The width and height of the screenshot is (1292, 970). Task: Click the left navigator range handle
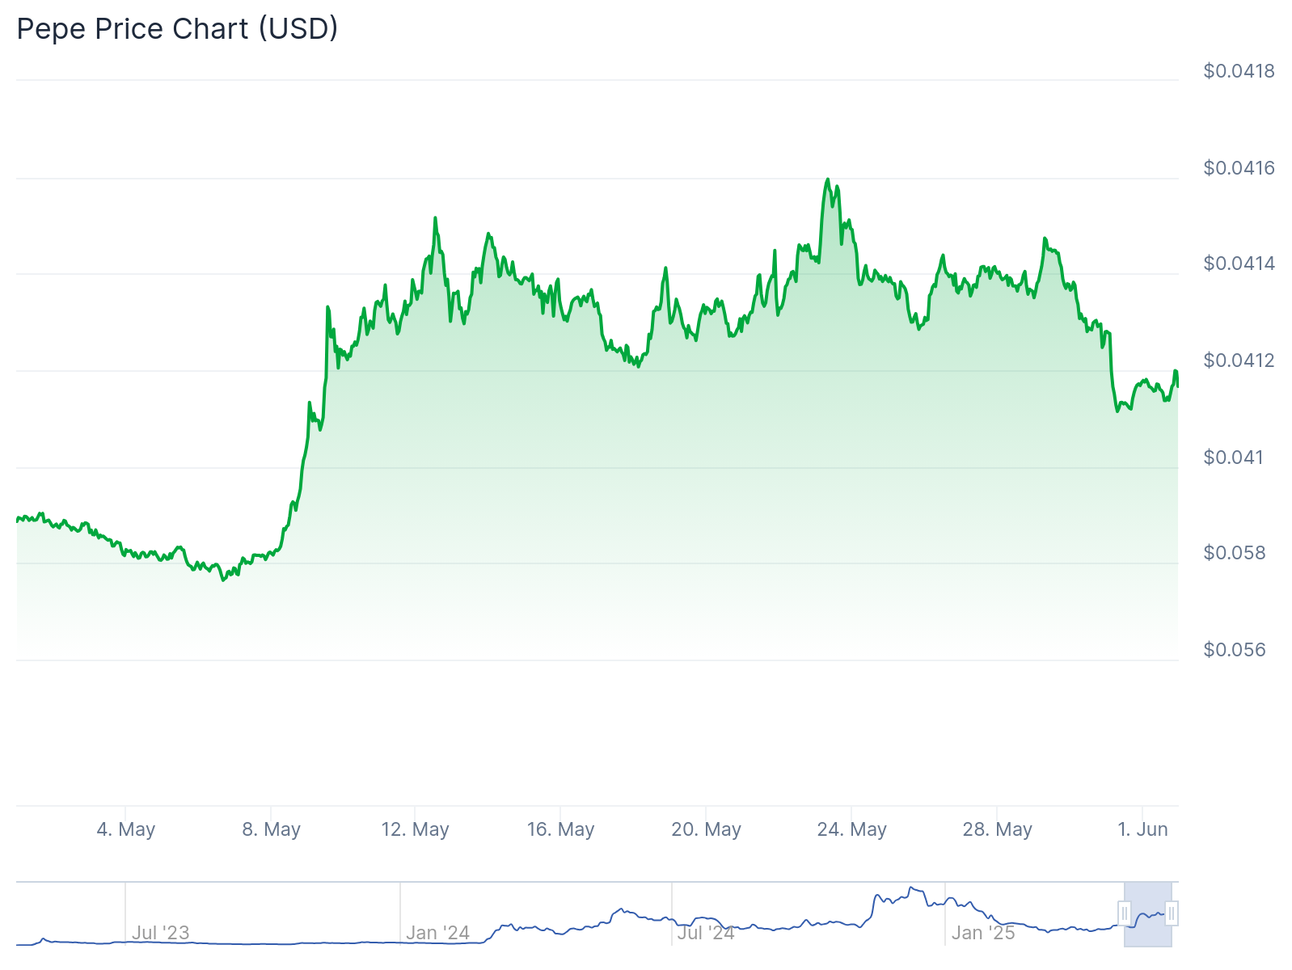point(1124,913)
